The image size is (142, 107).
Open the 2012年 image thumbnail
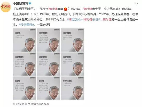coord(49,88)
